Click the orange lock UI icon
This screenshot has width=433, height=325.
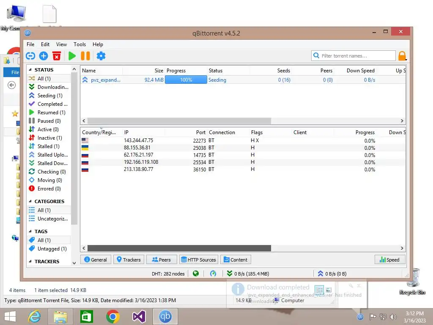[402, 56]
